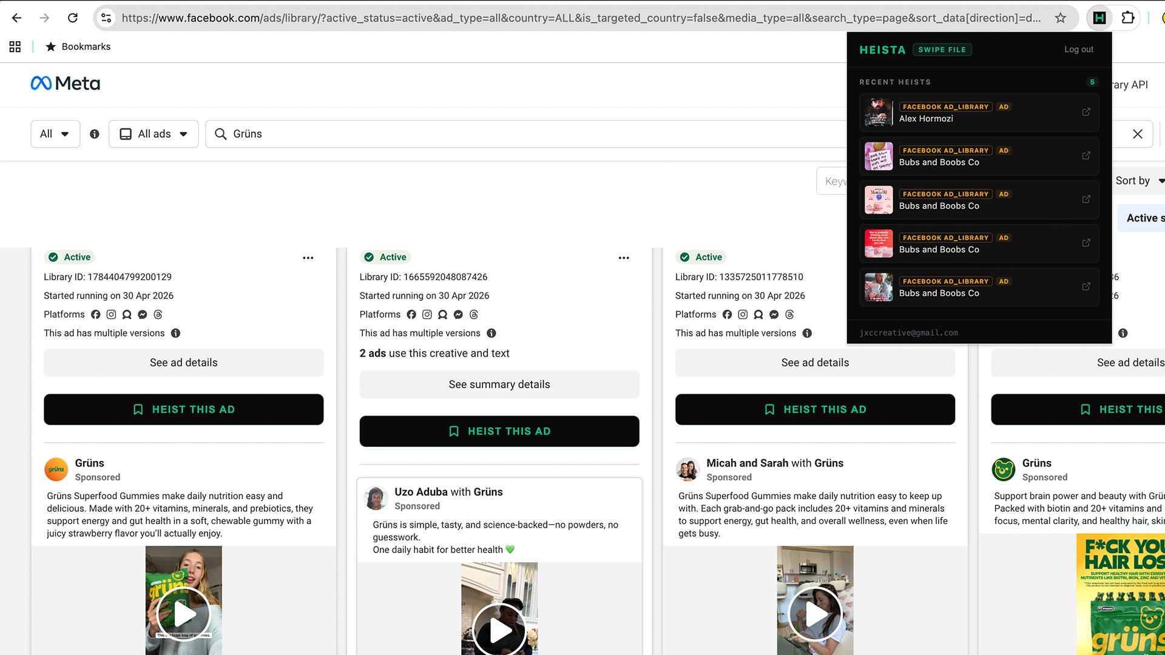Viewport: 1165px width, 655px height.
Task: Click the jxccreative@gmail.com account text
Action: (908, 333)
